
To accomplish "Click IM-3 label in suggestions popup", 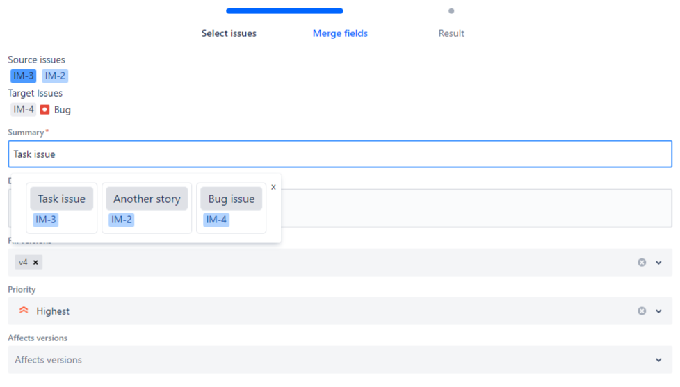I will pyautogui.click(x=45, y=220).
